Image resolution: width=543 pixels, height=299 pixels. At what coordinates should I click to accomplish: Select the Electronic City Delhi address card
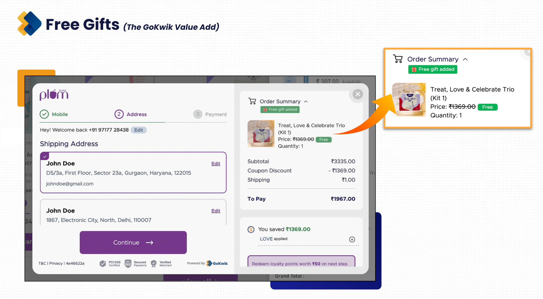[133, 215]
